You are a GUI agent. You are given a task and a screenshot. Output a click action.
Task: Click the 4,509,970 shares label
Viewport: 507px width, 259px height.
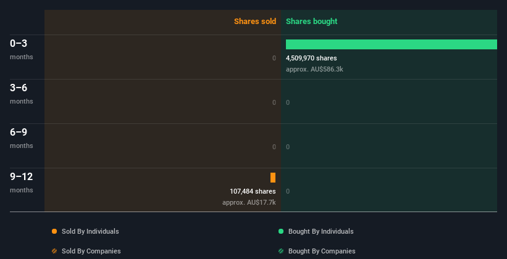[x=311, y=58]
